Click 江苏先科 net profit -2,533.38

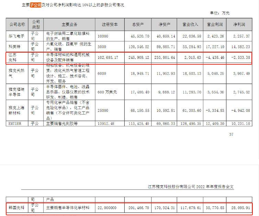241,57
